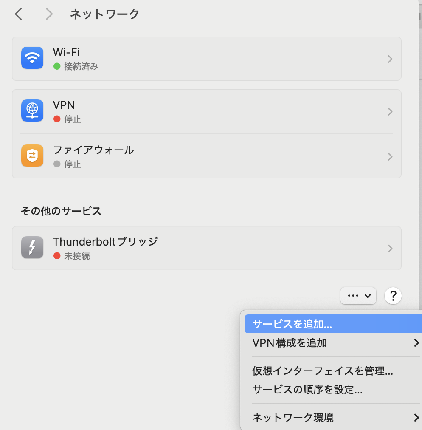The height and width of the screenshot is (430, 422).
Task: Go forward with the right arrow
Action: click(49, 14)
